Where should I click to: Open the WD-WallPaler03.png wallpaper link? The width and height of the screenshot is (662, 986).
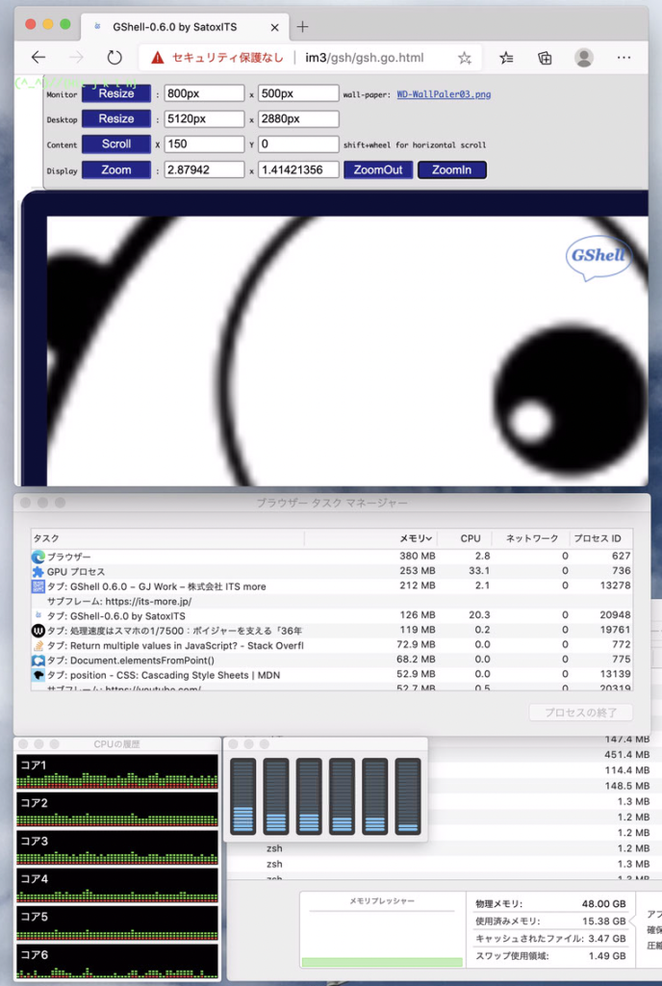click(x=444, y=94)
